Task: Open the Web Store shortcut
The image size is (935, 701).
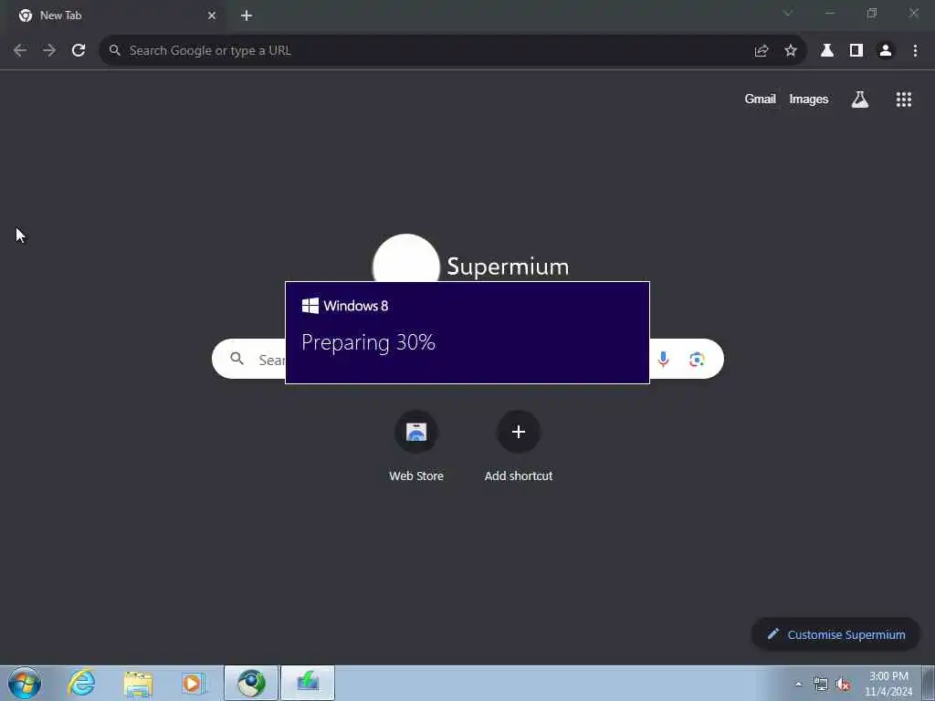Action: 416,445
